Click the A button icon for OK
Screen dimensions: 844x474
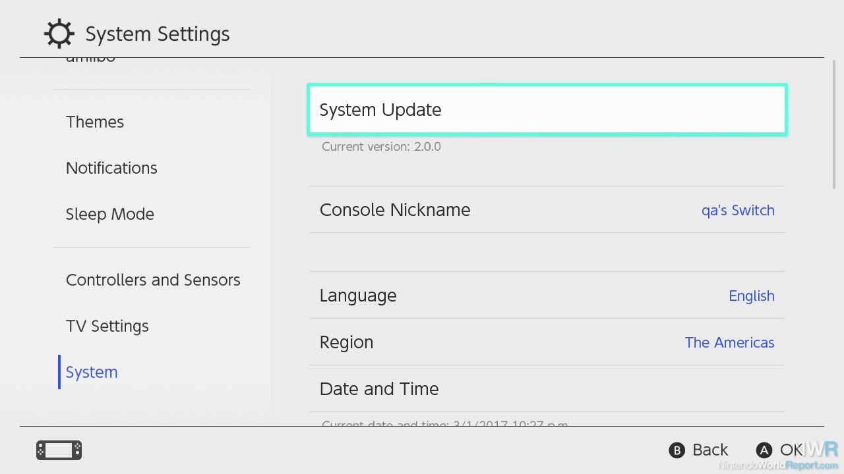click(764, 450)
